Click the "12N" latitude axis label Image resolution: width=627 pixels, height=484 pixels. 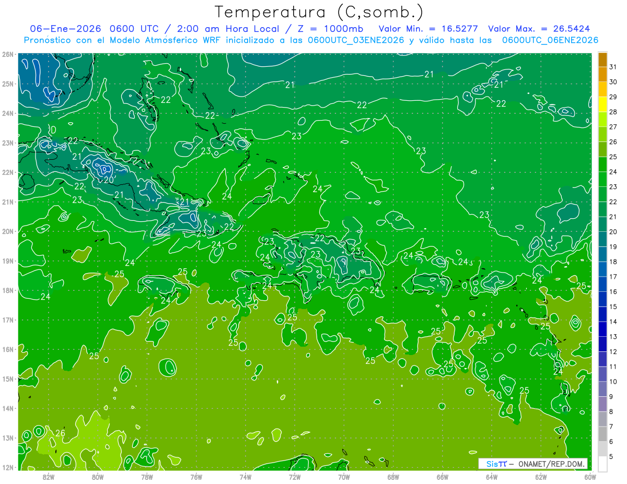(x=8, y=467)
